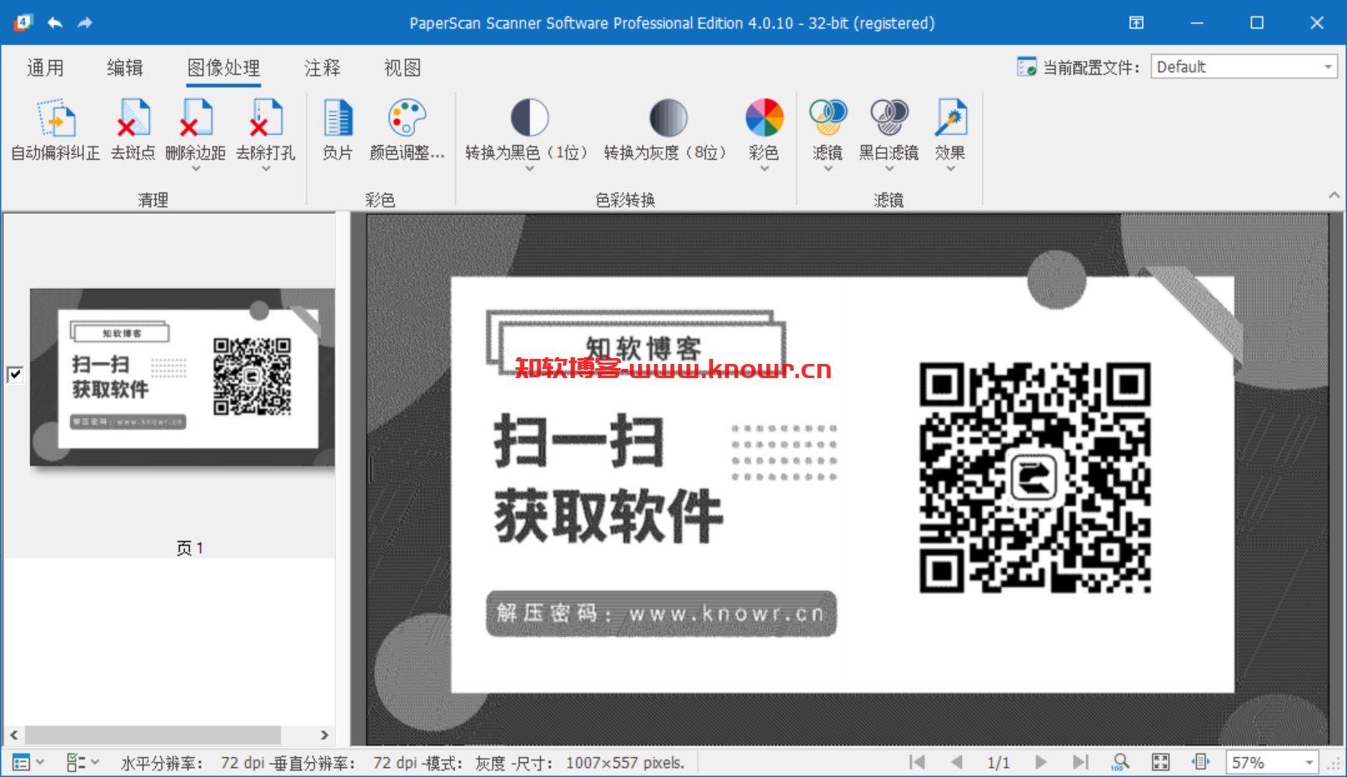Open the 视图 tab
1347x777 pixels.
(402, 67)
